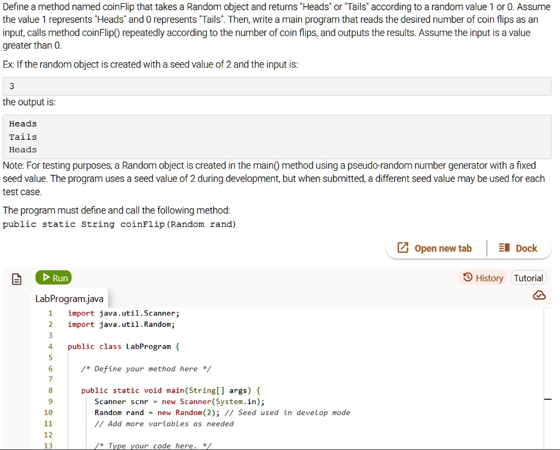This screenshot has height=450, width=560.
Task: Click the cloud save status icon
Action: (x=539, y=295)
